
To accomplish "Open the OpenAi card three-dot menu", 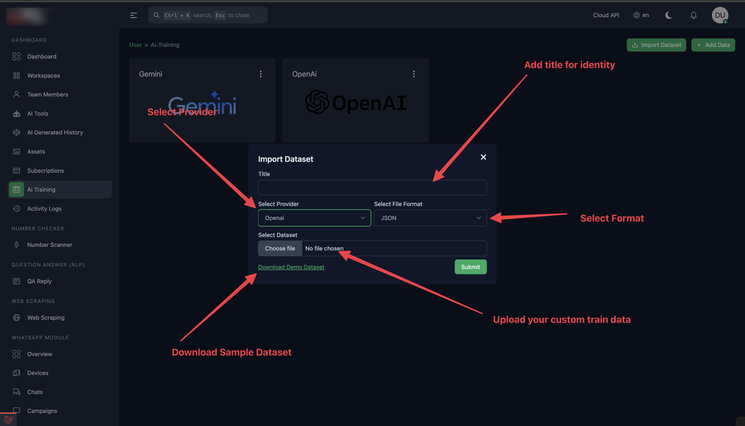I will coord(414,74).
